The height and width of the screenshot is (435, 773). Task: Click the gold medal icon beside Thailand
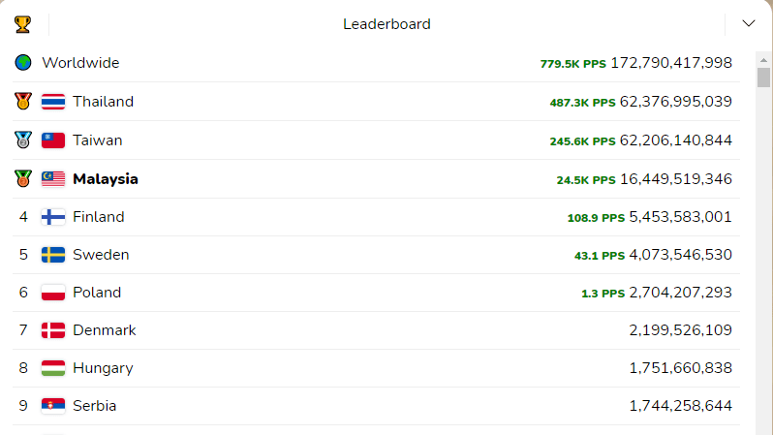[23, 101]
